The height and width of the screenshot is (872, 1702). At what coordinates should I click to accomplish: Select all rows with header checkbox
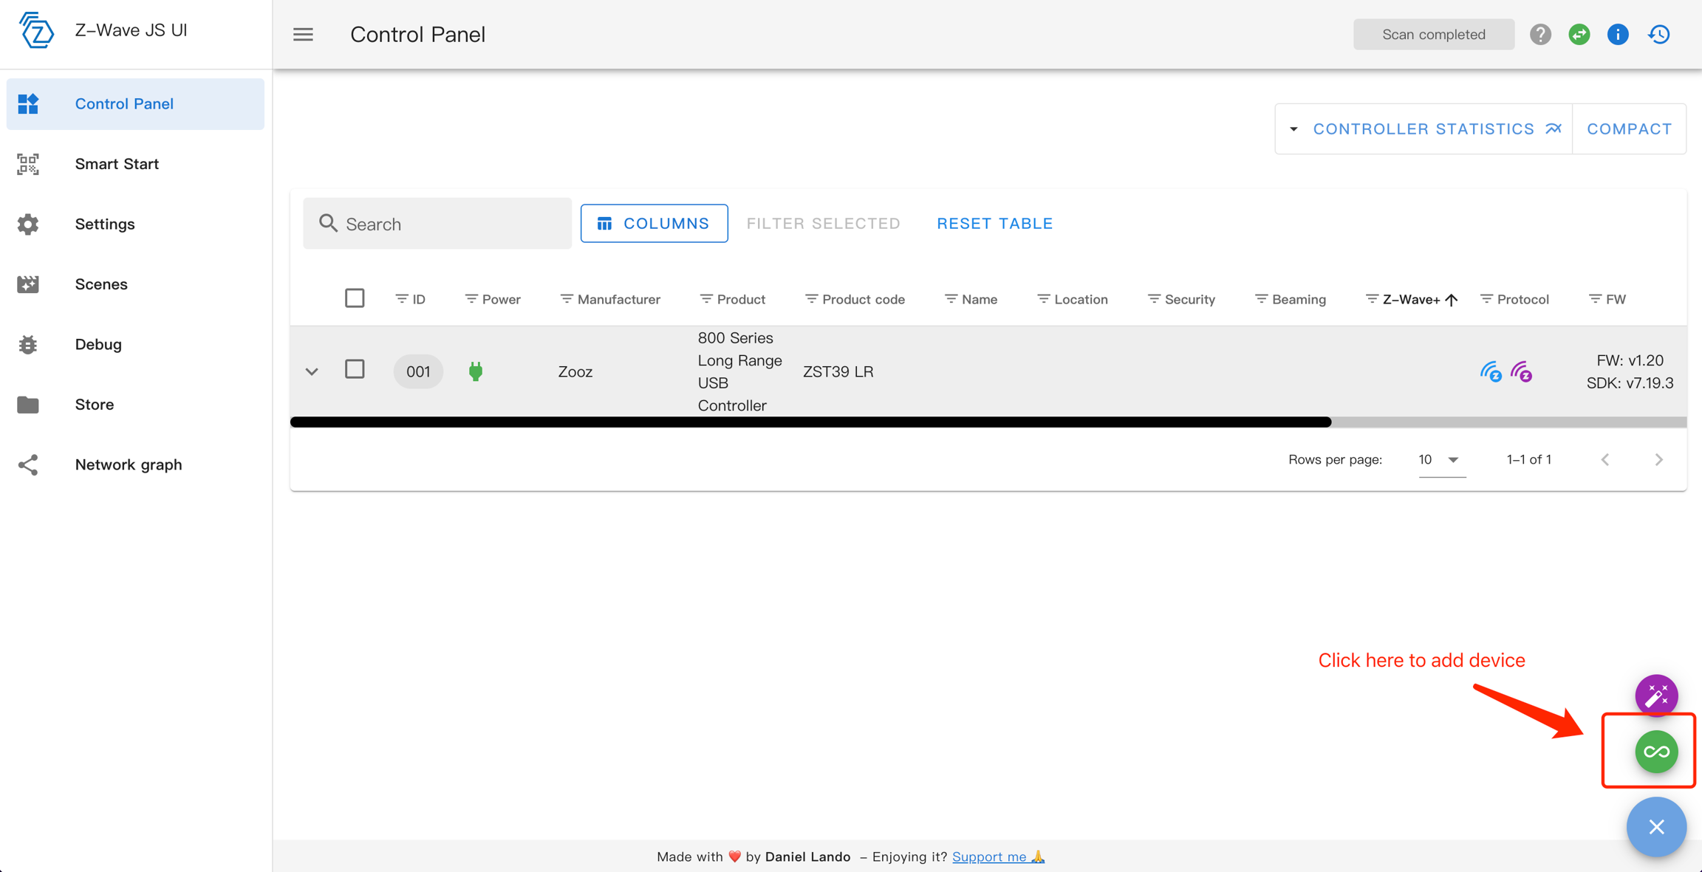coord(355,298)
